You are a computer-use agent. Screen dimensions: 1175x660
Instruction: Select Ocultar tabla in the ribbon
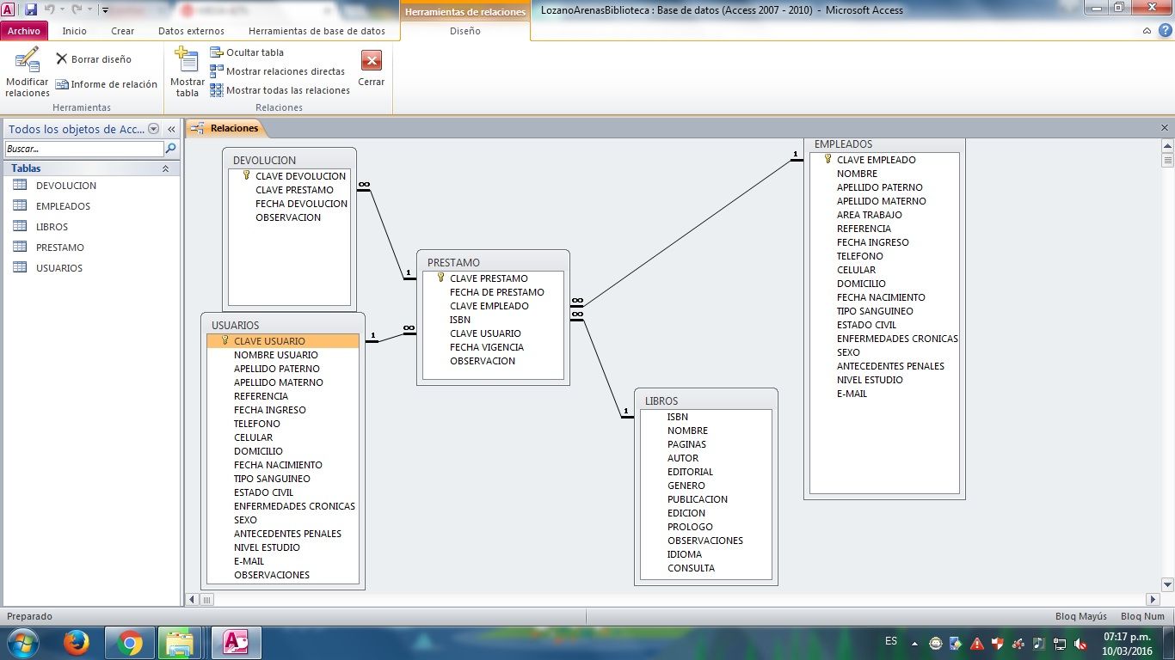pos(247,52)
